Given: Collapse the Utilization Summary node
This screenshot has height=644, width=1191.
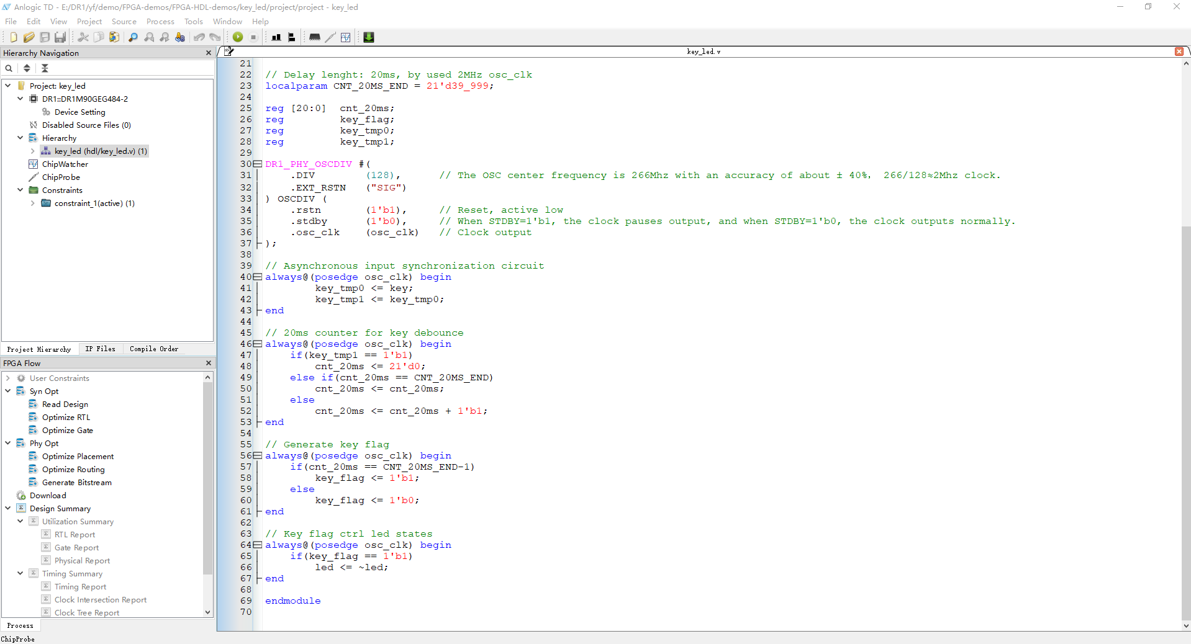Looking at the screenshot, I should coord(20,521).
